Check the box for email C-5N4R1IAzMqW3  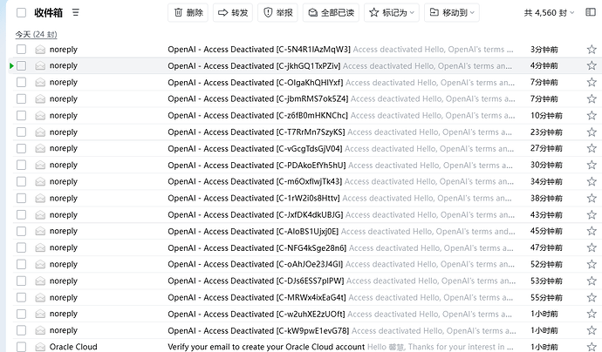[x=22, y=50]
